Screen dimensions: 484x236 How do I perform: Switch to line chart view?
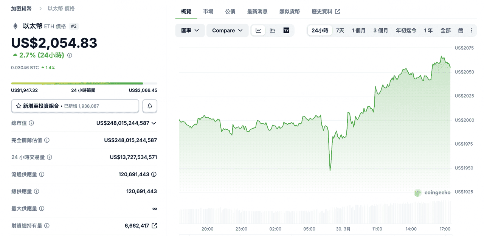click(258, 31)
